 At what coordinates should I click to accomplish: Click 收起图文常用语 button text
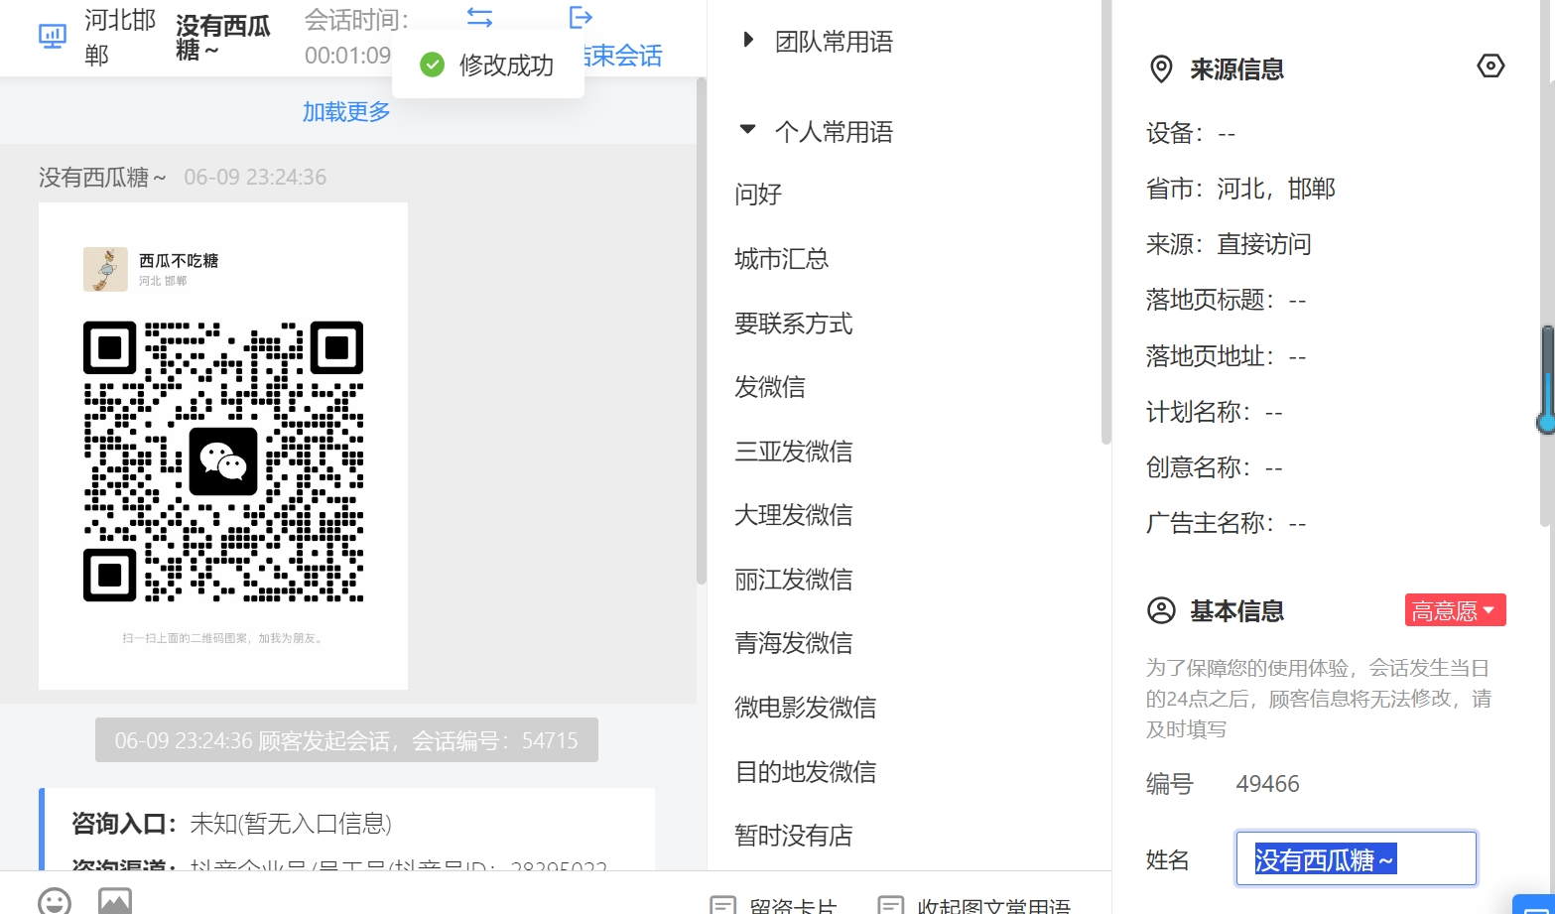[993, 906]
